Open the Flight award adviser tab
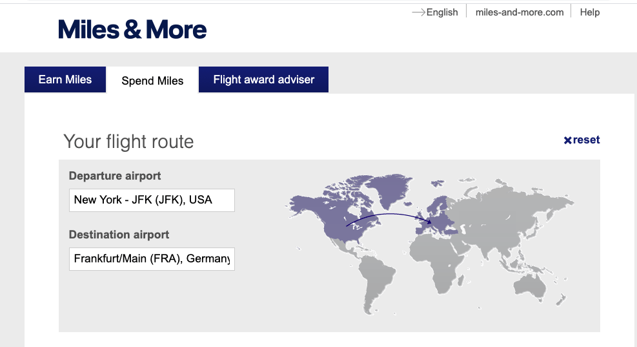 coord(263,79)
